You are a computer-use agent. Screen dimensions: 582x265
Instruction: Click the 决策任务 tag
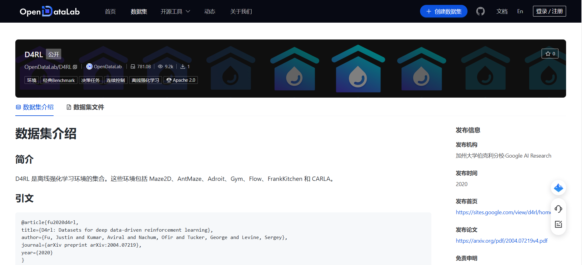click(91, 80)
